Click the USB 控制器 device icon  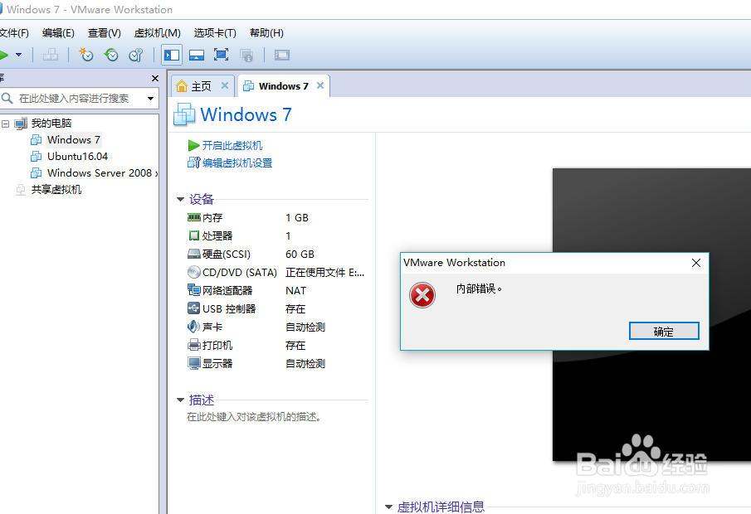click(x=193, y=308)
